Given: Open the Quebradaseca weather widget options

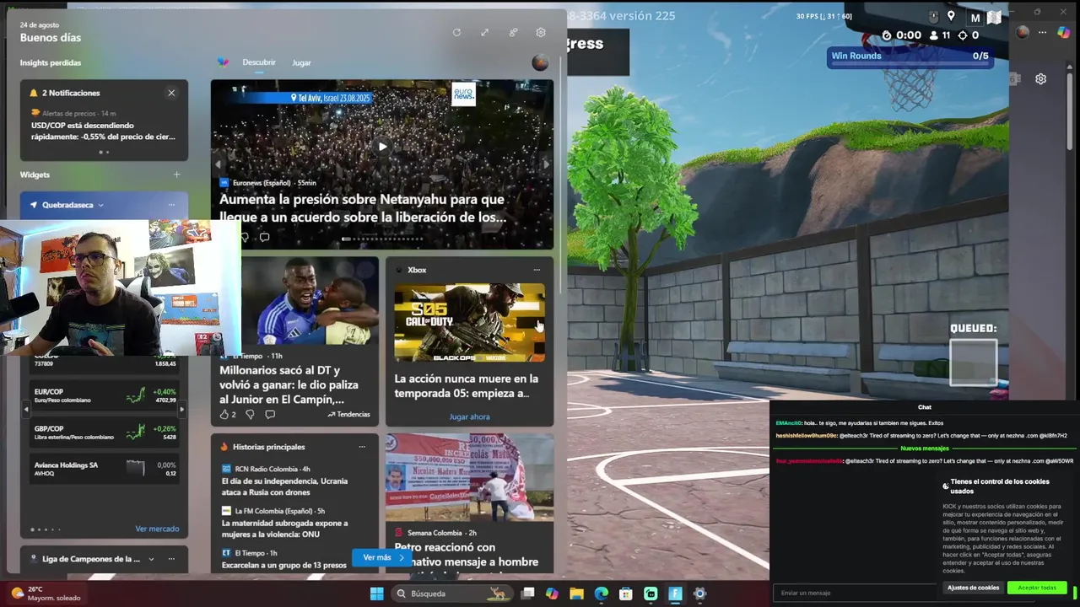Looking at the screenshot, I should click(x=171, y=205).
